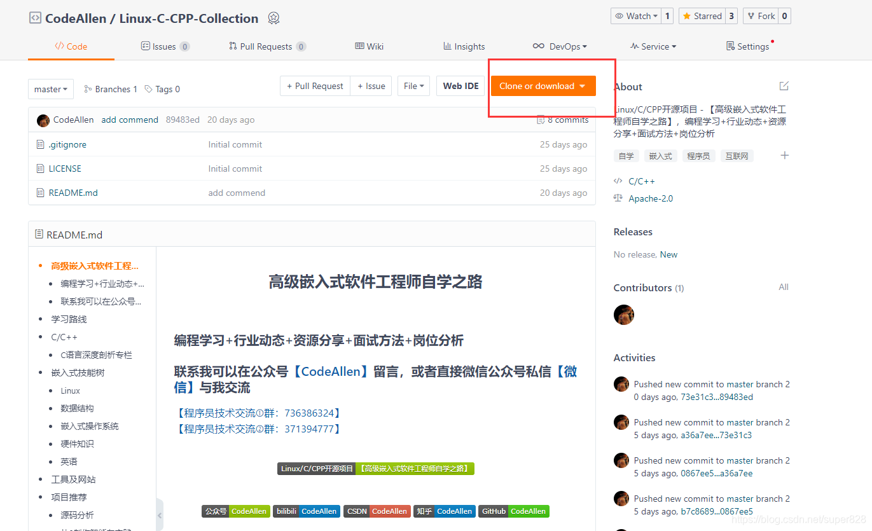Open the contributor avatar under Contributors
872x531 pixels.
624,314
